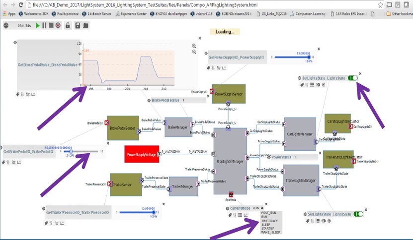Open the RealExperience bookmark

pyautogui.click(x=65, y=14)
